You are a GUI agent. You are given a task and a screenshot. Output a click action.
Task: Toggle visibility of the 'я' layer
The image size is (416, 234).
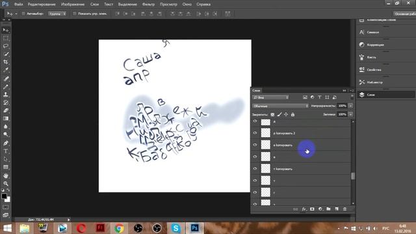[x=255, y=122]
